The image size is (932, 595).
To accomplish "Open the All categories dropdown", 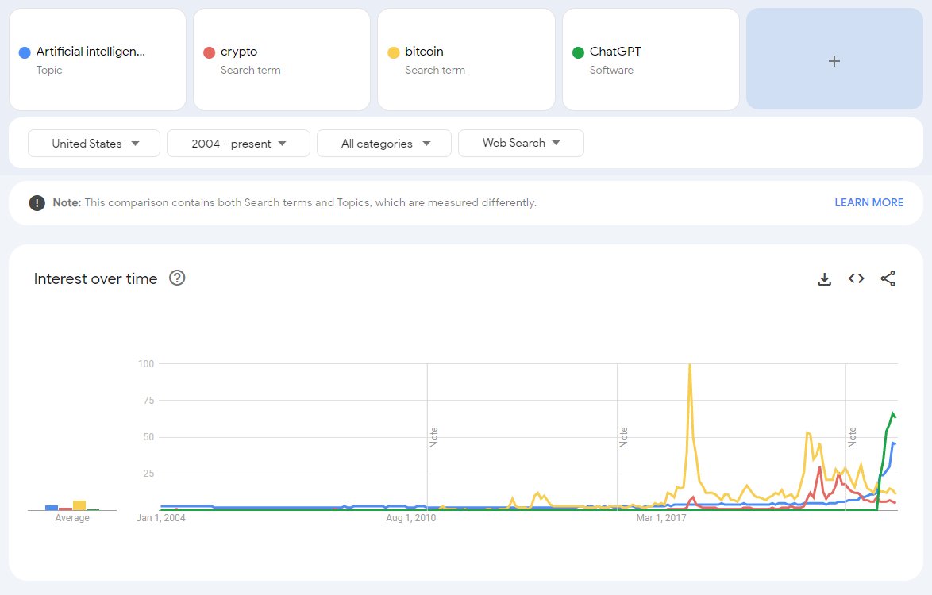I will click(384, 143).
